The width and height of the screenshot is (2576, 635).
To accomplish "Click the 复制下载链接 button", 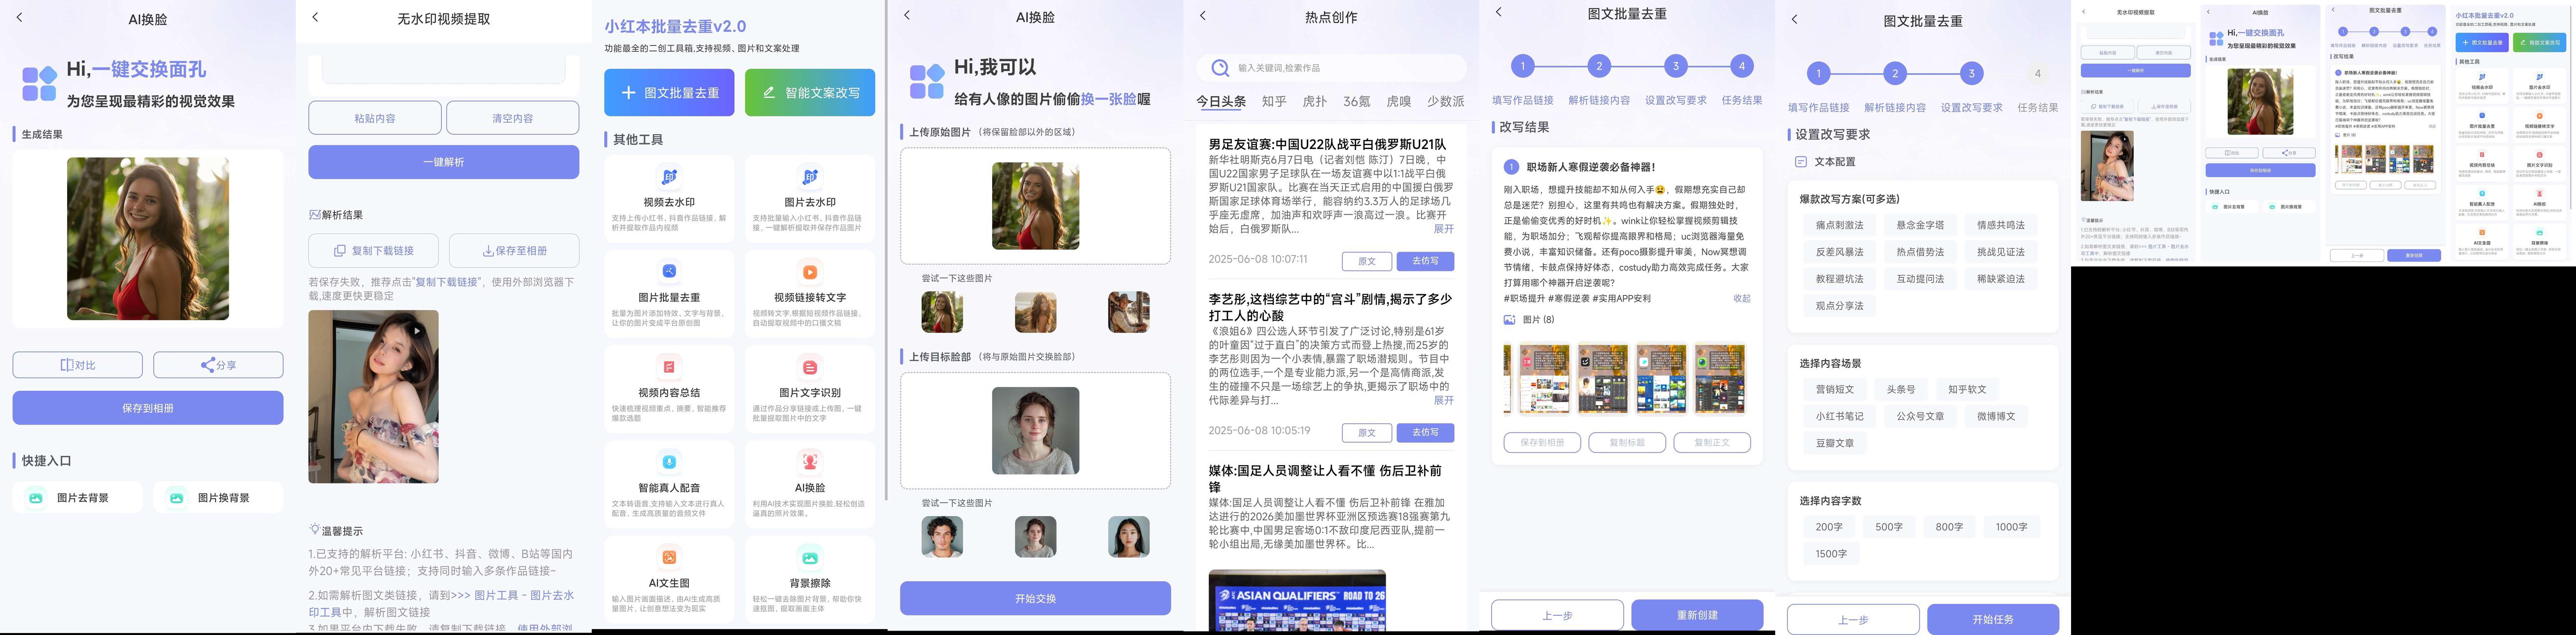I will pyautogui.click(x=373, y=251).
